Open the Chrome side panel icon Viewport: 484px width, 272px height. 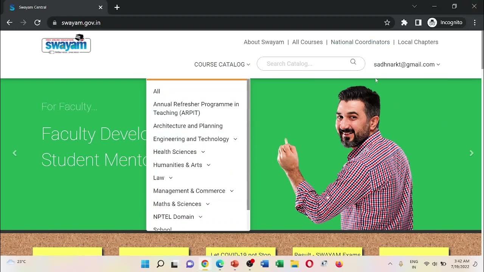coord(418,23)
